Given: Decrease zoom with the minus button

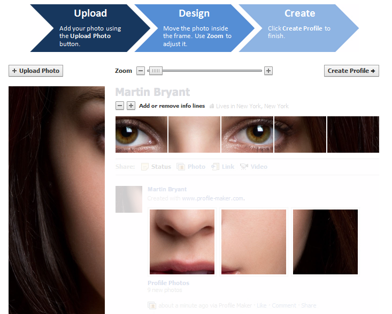Looking at the screenshot, I should [141, 71].
